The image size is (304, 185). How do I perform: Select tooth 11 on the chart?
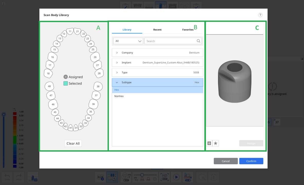coord(70,31)
